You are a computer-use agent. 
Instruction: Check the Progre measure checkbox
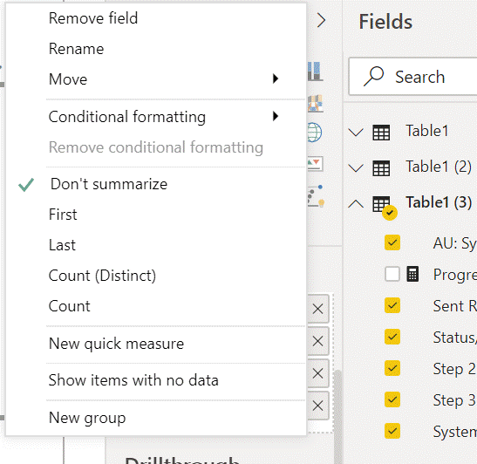point(392,274)
